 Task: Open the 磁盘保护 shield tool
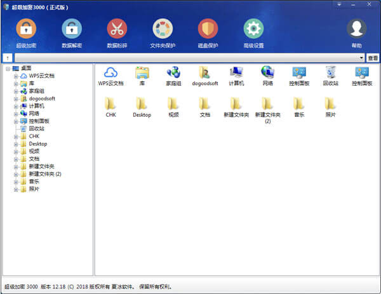point(208,33)
